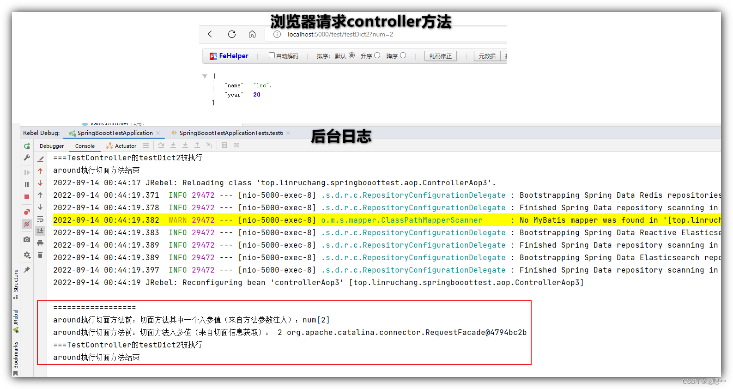Jump to previous stack trace with red up arrow
Screen dimensions: 733x389
[40, 171]
